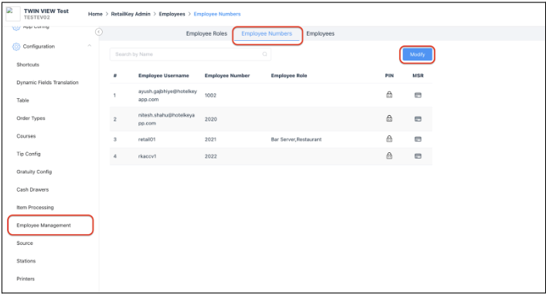Open Employee Management menu item

click(44, 226)
